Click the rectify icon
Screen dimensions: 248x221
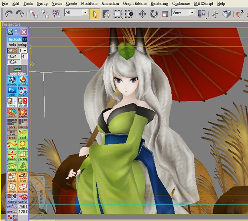[23, 156]
